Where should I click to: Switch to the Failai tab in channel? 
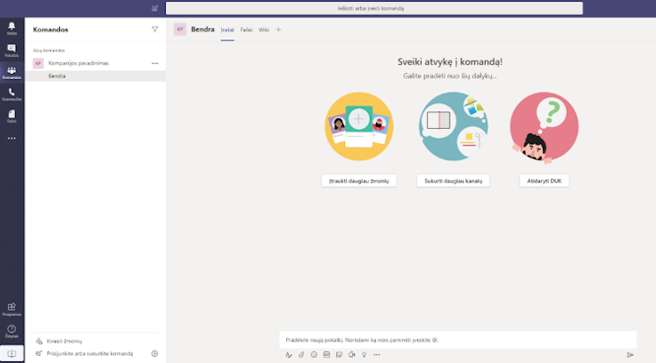coord(246,29)
